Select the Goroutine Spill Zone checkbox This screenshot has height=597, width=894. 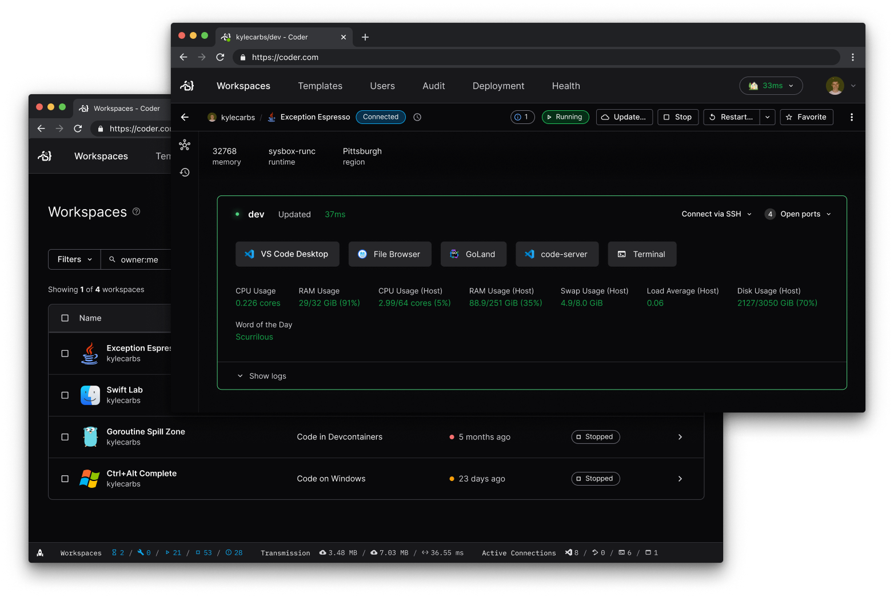65,437
